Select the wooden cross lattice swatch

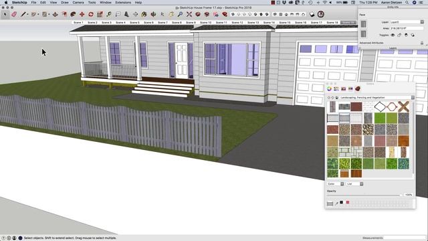tap(403, 107)
